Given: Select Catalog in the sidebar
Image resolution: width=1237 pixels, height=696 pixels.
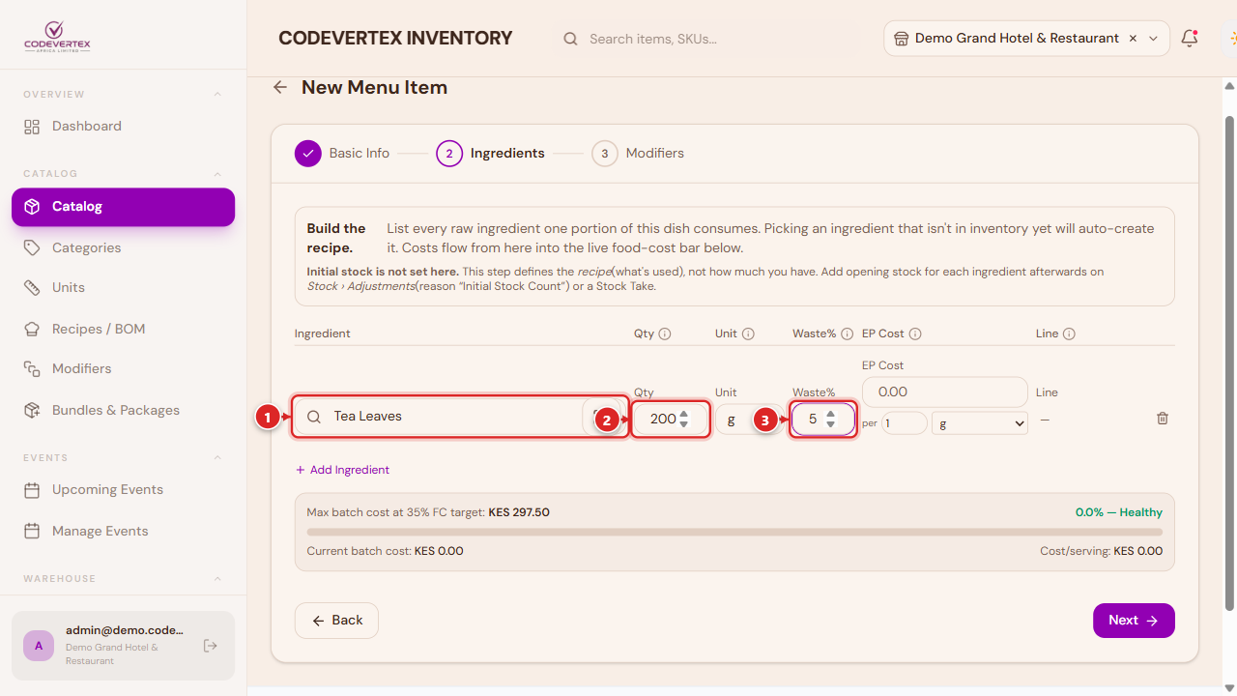Looking at the screenshot, I should click(x=123, y=207).
